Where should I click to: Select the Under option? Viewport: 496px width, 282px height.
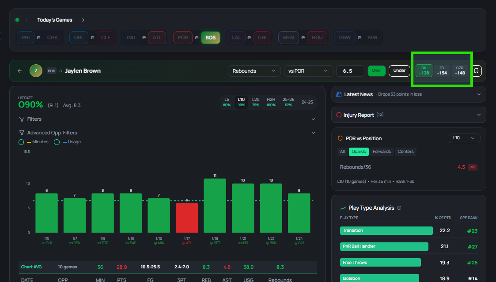click(399, 70)
